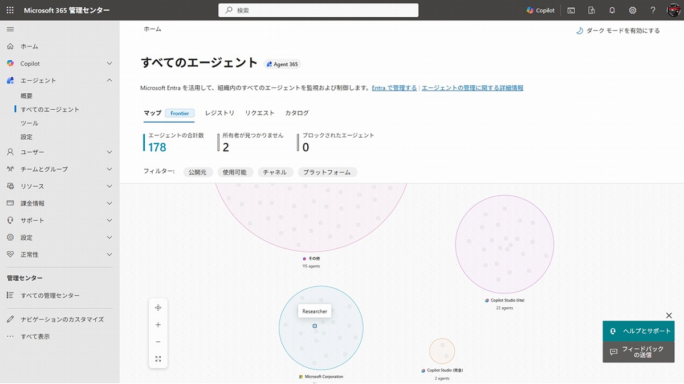684x384 pixels.
Task: Enable dark mode
Action: (x=618, y=31)
